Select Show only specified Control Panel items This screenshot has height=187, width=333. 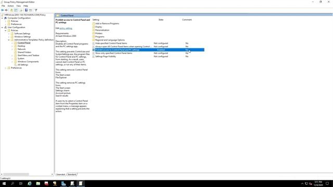click(148, 53)
